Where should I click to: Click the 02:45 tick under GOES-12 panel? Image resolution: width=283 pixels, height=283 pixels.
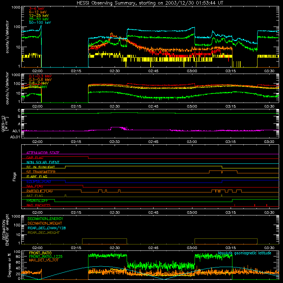[153, 142]
